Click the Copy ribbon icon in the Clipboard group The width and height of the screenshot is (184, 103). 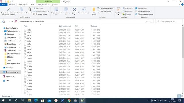(21, 11)
